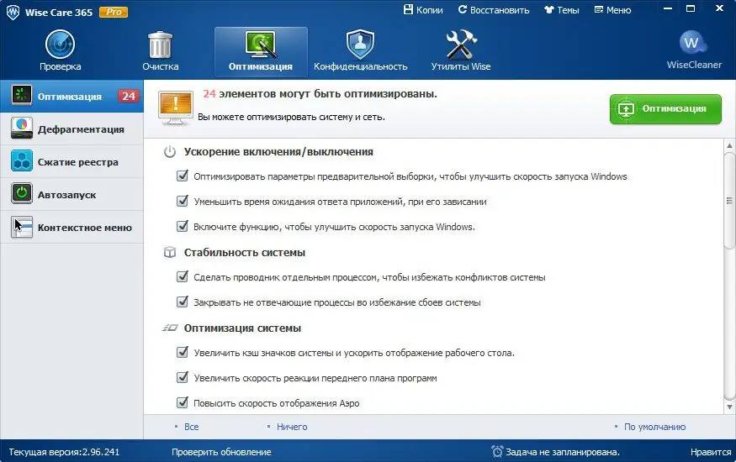Screen dimensions: 736x462
Task: Click the green Оптимизация button
Action: (665, 108)
